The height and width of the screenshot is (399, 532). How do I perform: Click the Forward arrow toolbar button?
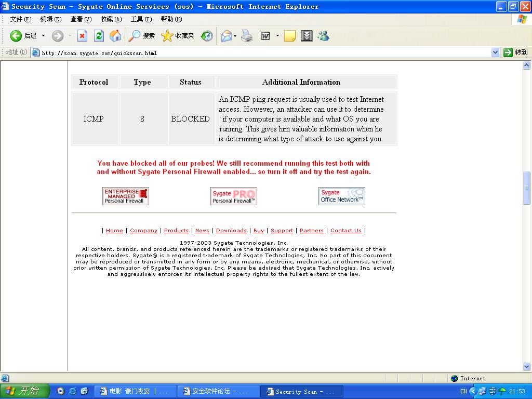coord(58,36)
